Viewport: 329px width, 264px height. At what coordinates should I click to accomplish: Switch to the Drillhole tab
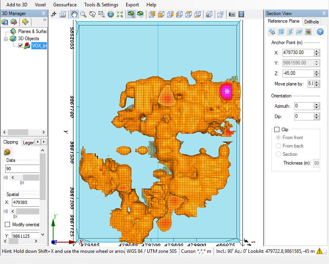[311, 21]
